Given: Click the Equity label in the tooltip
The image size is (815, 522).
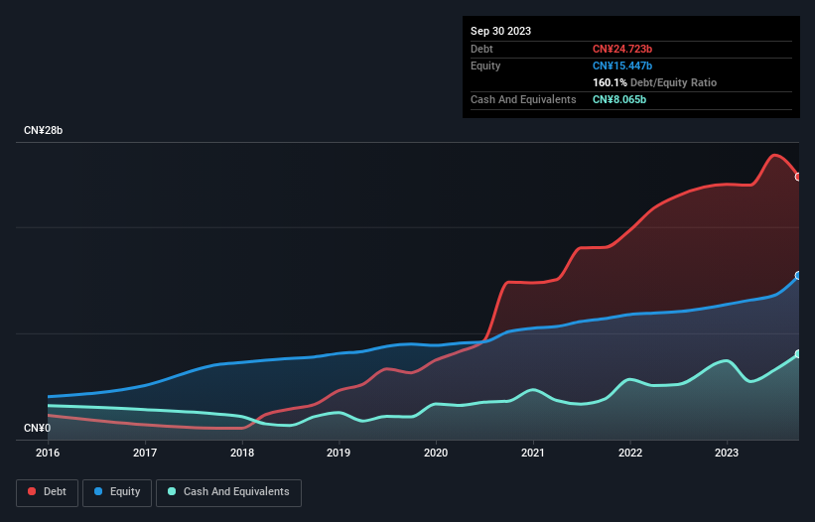Looking at the screenshot, I should click(485, 65).
